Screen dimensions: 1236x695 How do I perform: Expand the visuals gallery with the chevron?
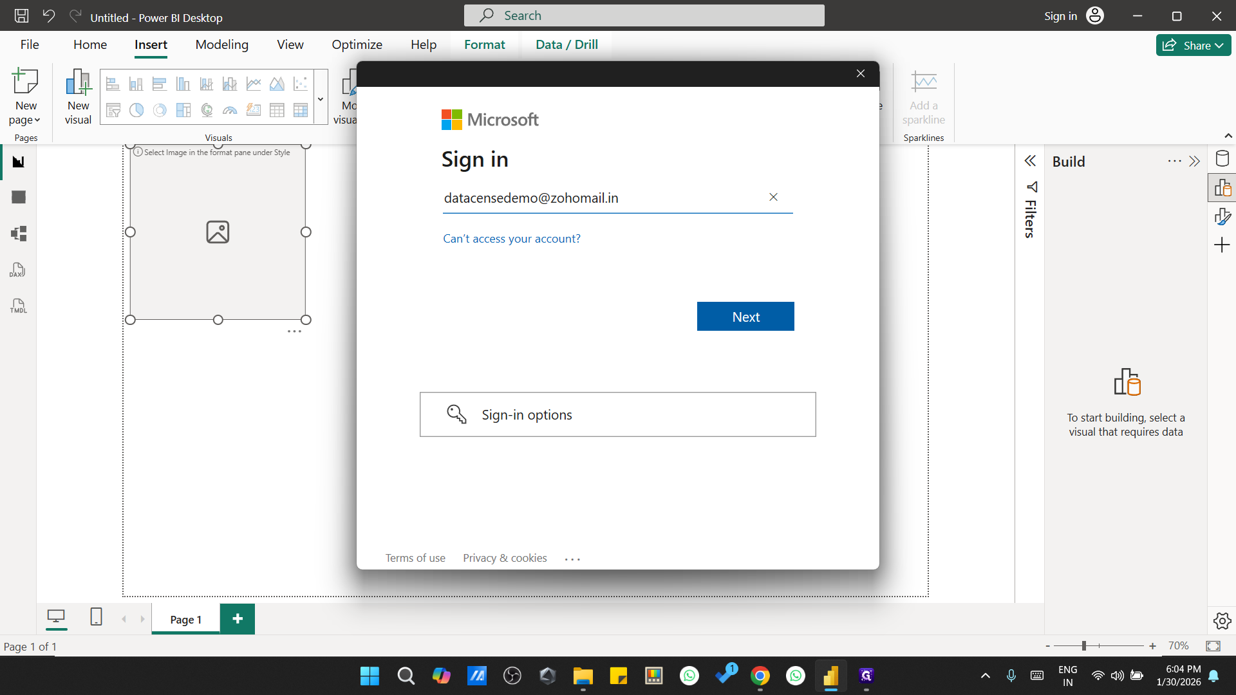tap(320, 98)
